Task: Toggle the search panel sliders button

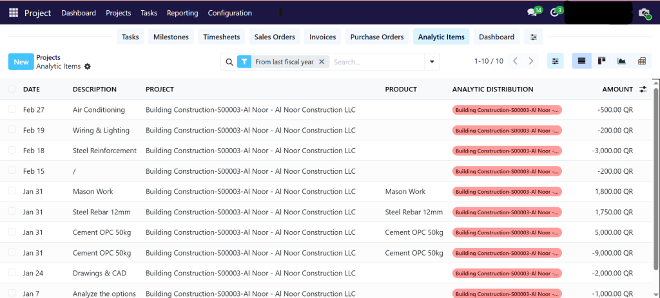Action: 555,61
